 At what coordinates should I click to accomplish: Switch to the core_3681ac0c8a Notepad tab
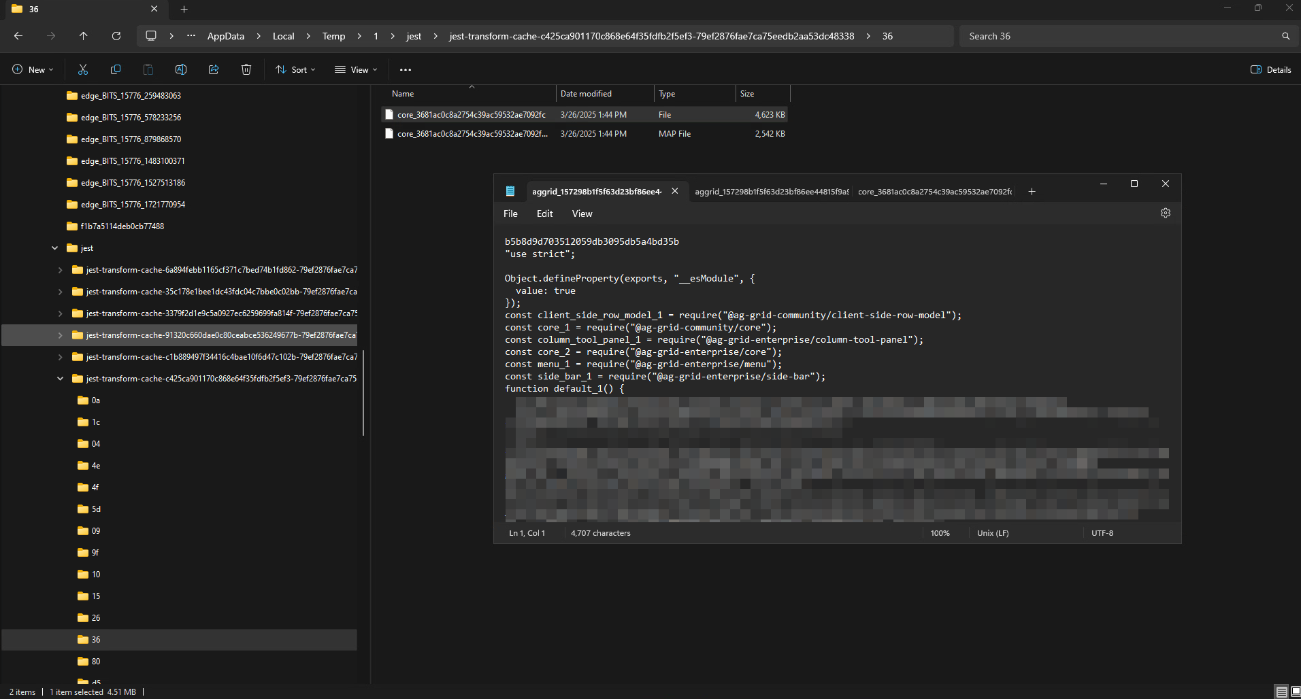pos(934,192)
